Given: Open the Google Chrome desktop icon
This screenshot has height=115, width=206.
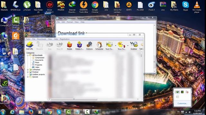Looking at the screenshot, I should (95, 7).
